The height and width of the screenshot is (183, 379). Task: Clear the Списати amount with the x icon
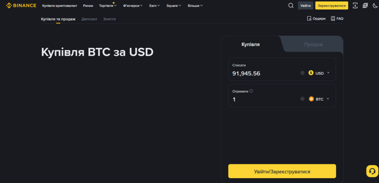click(302, 73)
